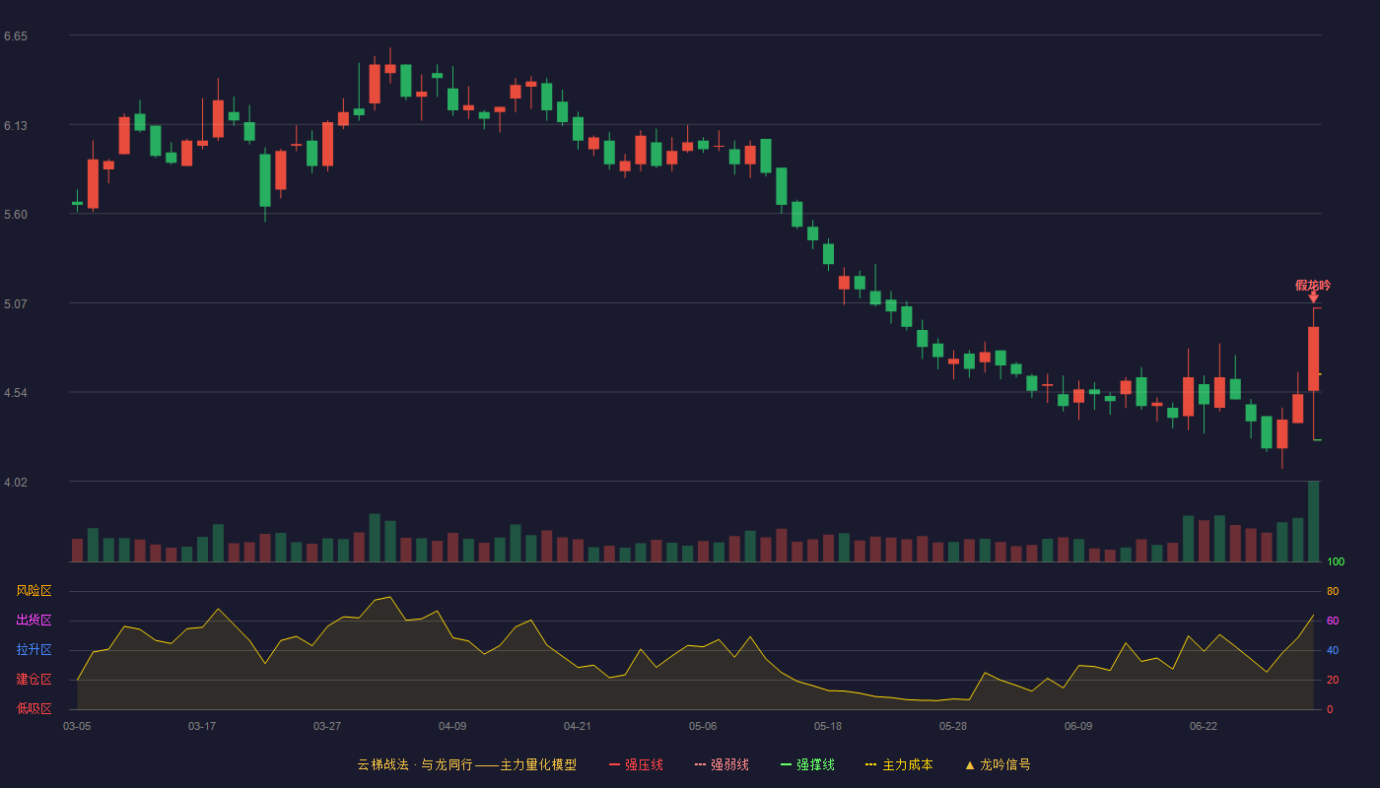The width and height of the screenshot is (1380, 788).
Task: Click the 06-09 date label
Action: pos(1078,726)
